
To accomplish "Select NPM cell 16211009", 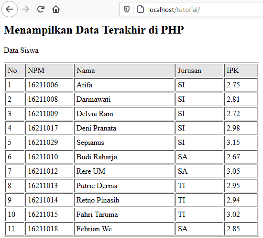I will pos(49,114).
